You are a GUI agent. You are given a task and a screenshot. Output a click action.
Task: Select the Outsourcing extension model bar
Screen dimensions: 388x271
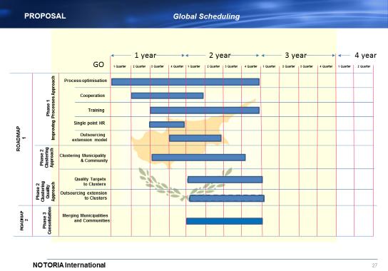[195, 138]
